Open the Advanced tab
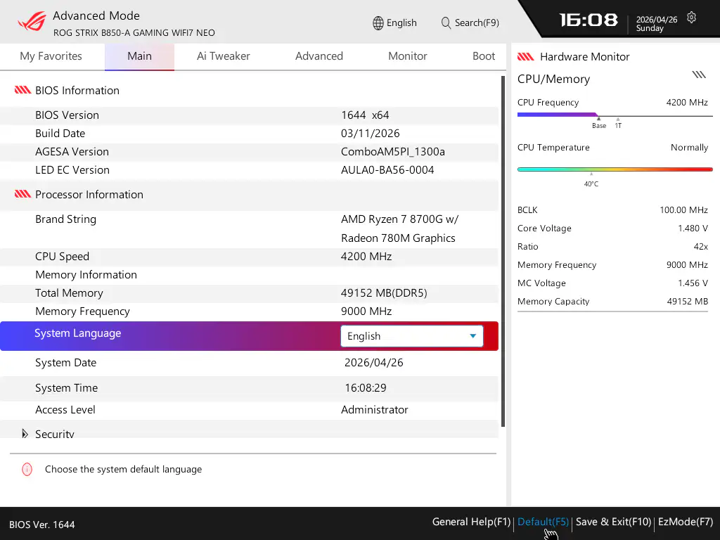 point(319,56)
